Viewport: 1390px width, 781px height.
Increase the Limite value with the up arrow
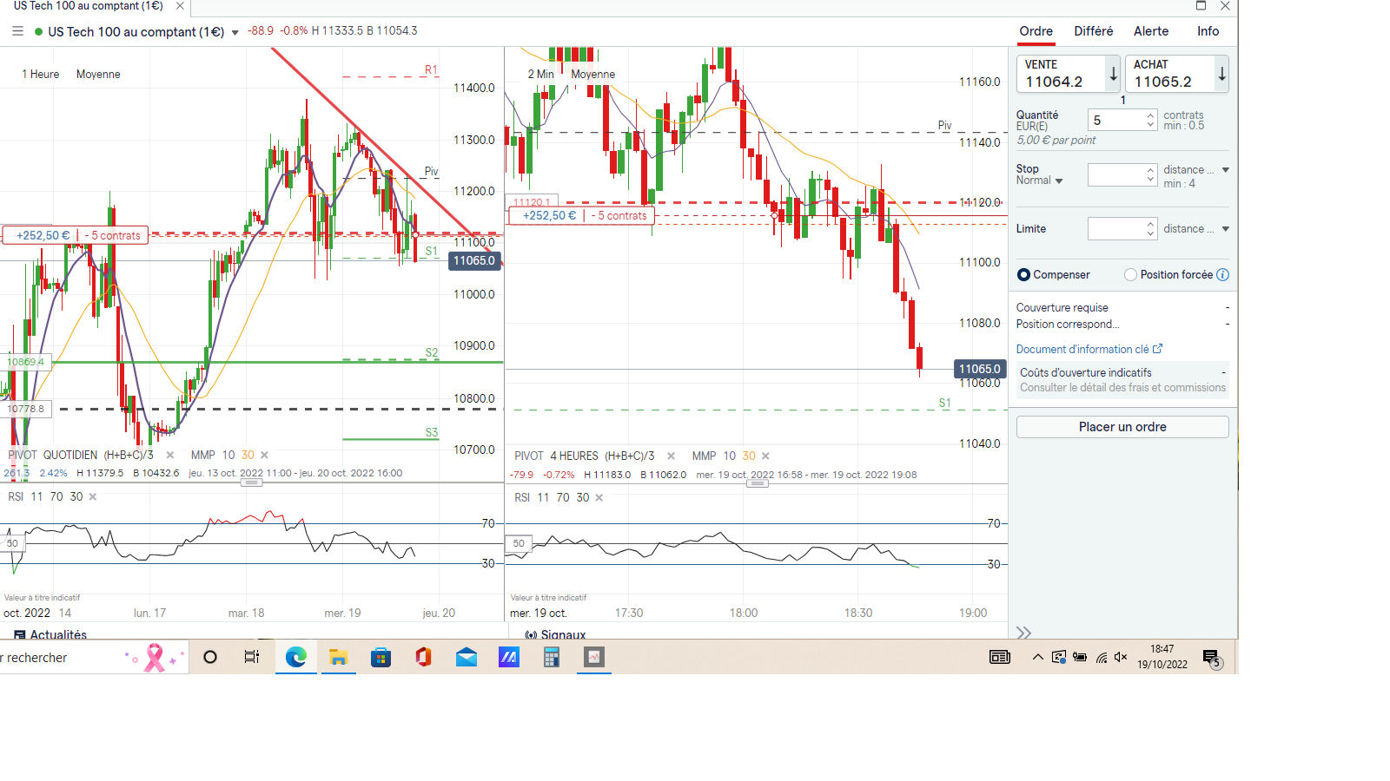click(x=1150, y=224)
